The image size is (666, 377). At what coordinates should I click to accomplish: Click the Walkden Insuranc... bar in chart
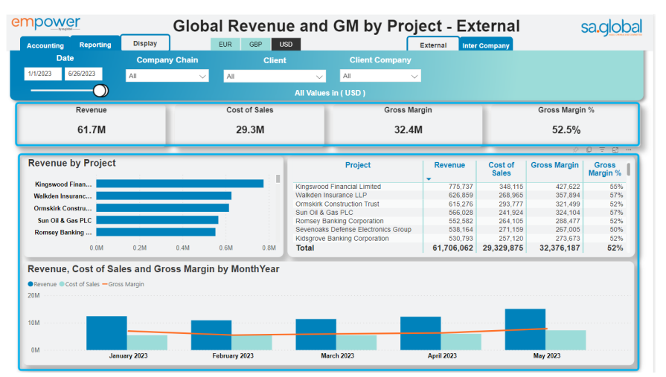[164, 196]
